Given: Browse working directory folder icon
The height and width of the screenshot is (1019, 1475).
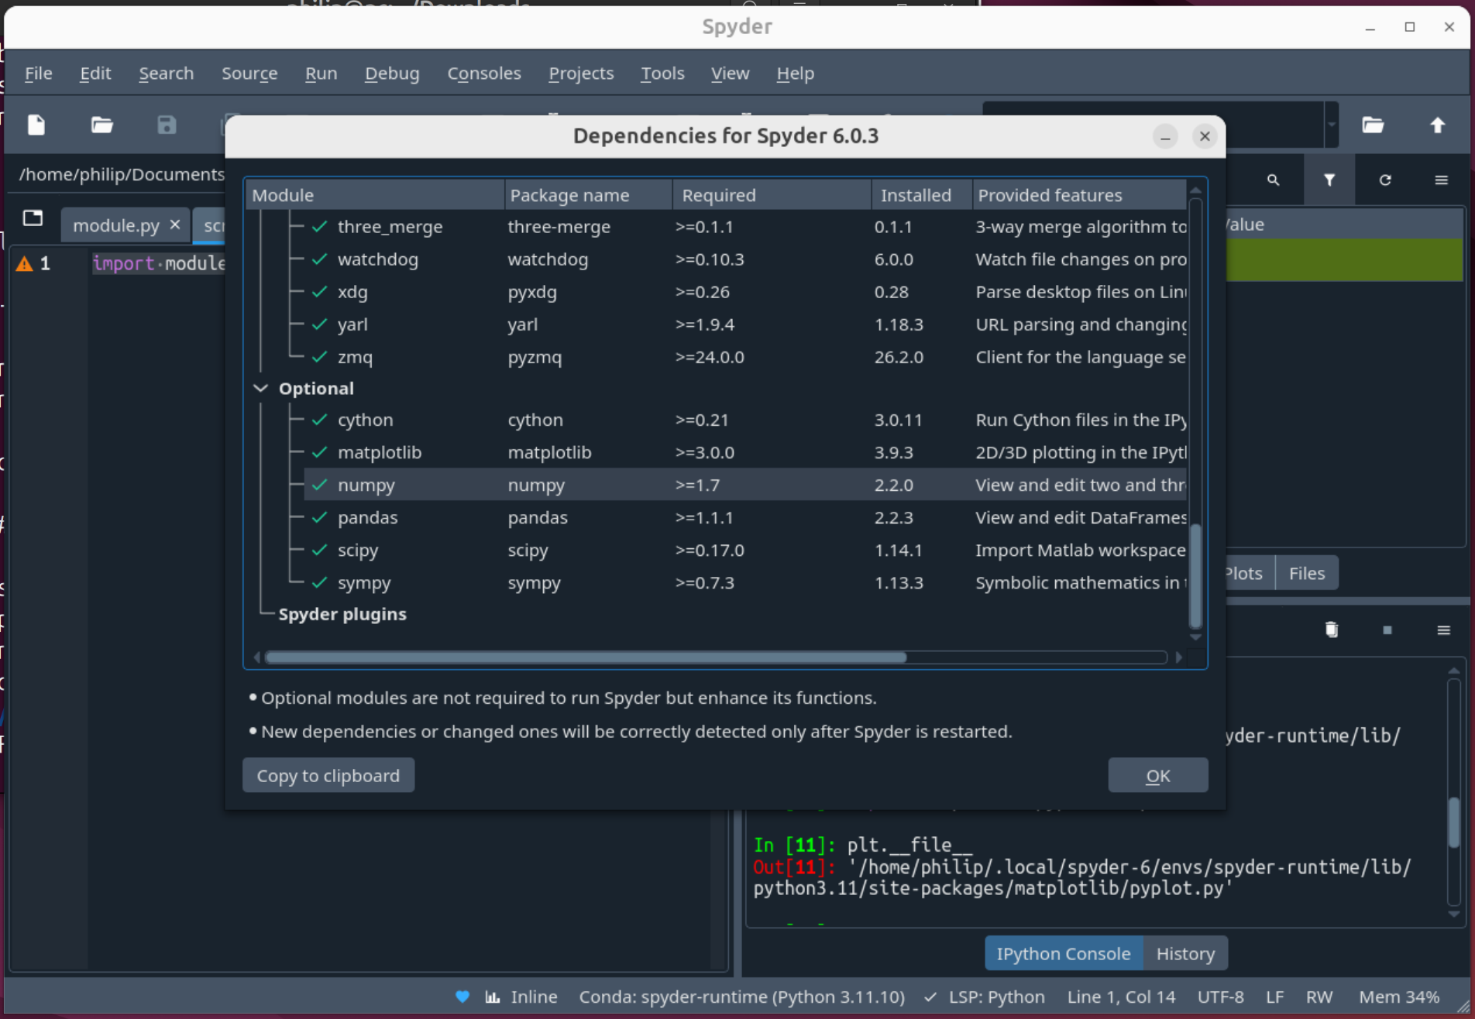Looking at the screenshot, I should coord(1373,125).
